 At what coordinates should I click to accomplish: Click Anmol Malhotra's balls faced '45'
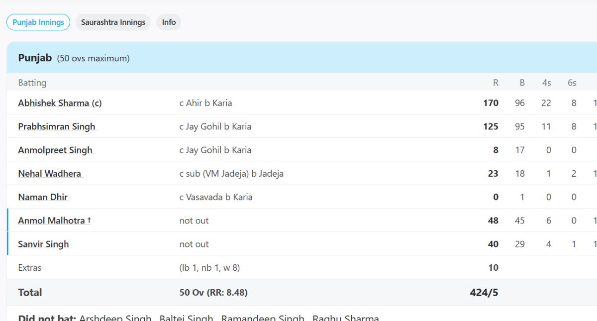tap(520, 220)
